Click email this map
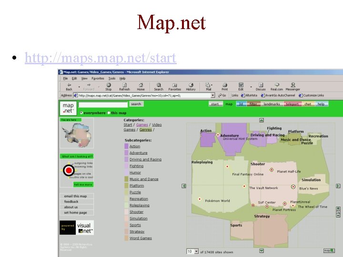The height and width of the screenshot is (257, 343). click(76, 196)
